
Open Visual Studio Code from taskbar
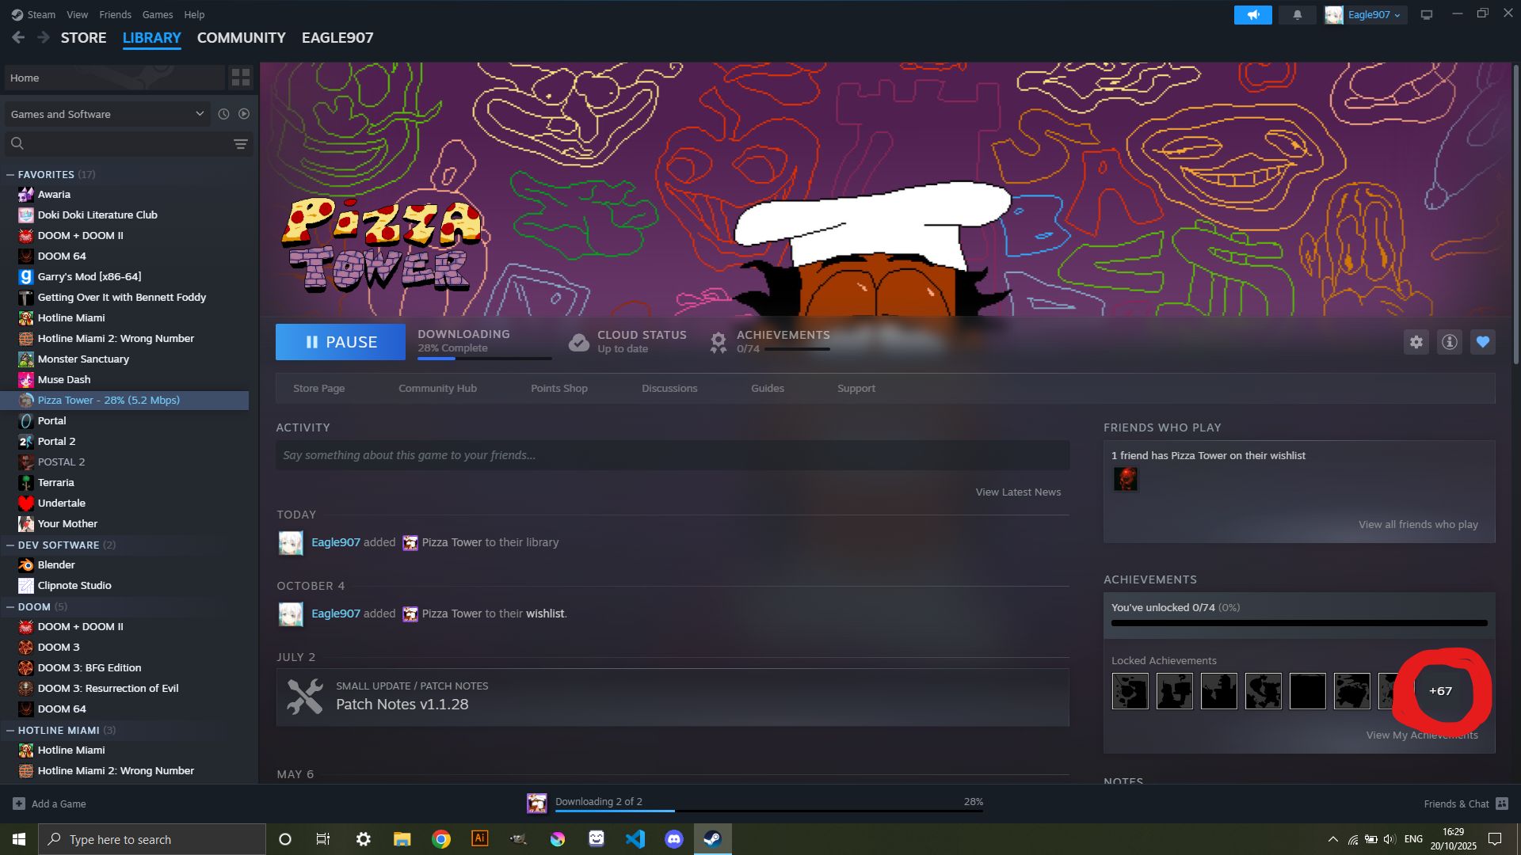[x=635, y=839]
